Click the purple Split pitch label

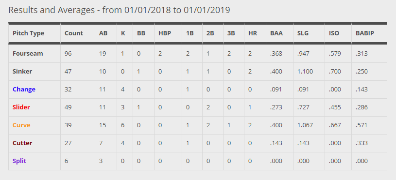[19, 161]
